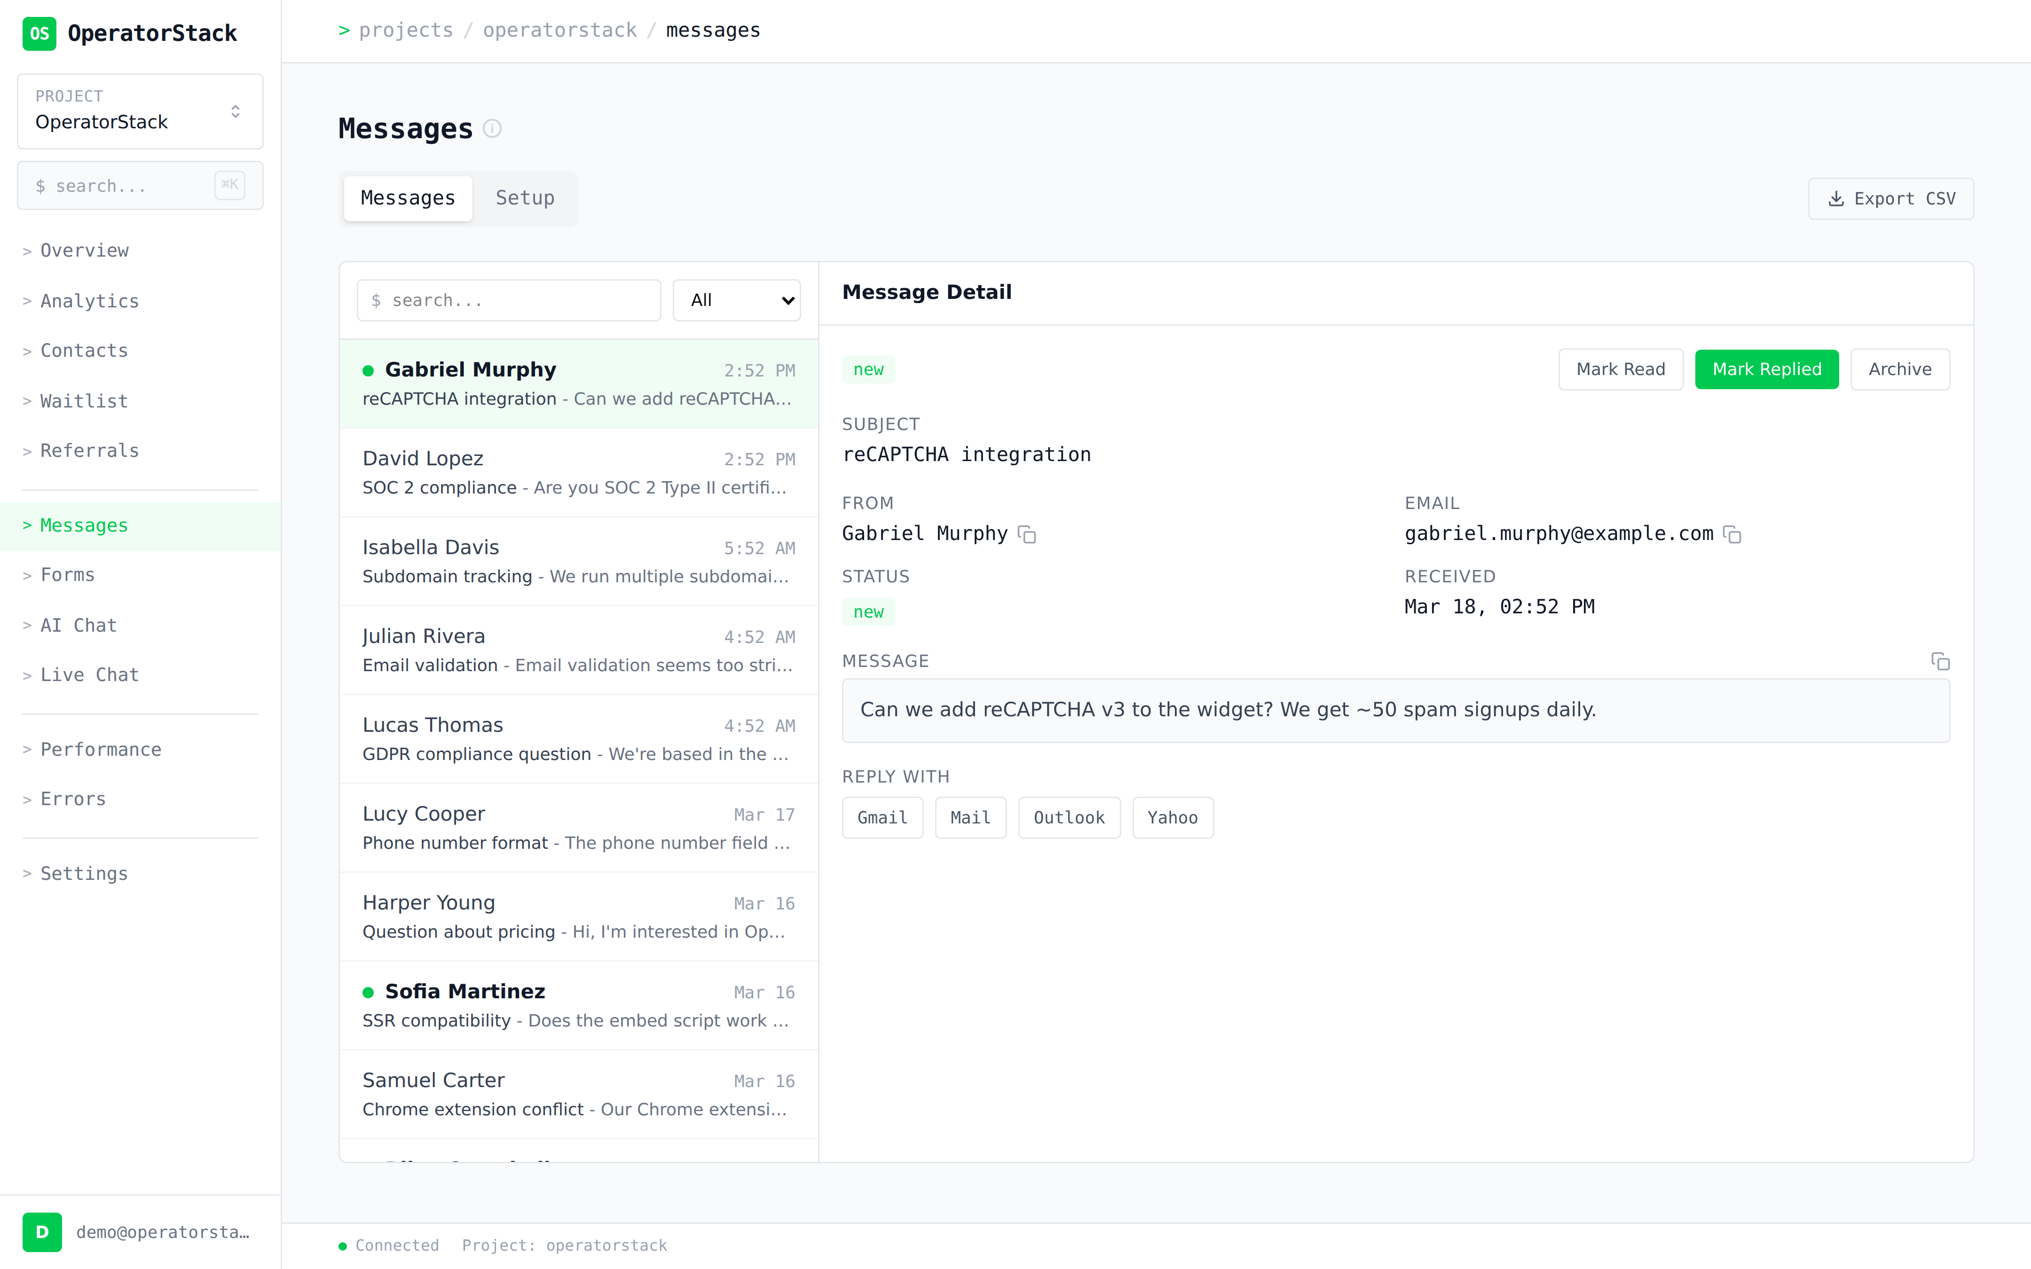Reply with Gmail

point(882,817)
